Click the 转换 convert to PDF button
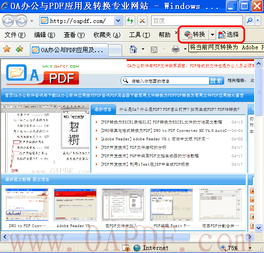Screen dimensions: 264x253 [x=195, y=34]
